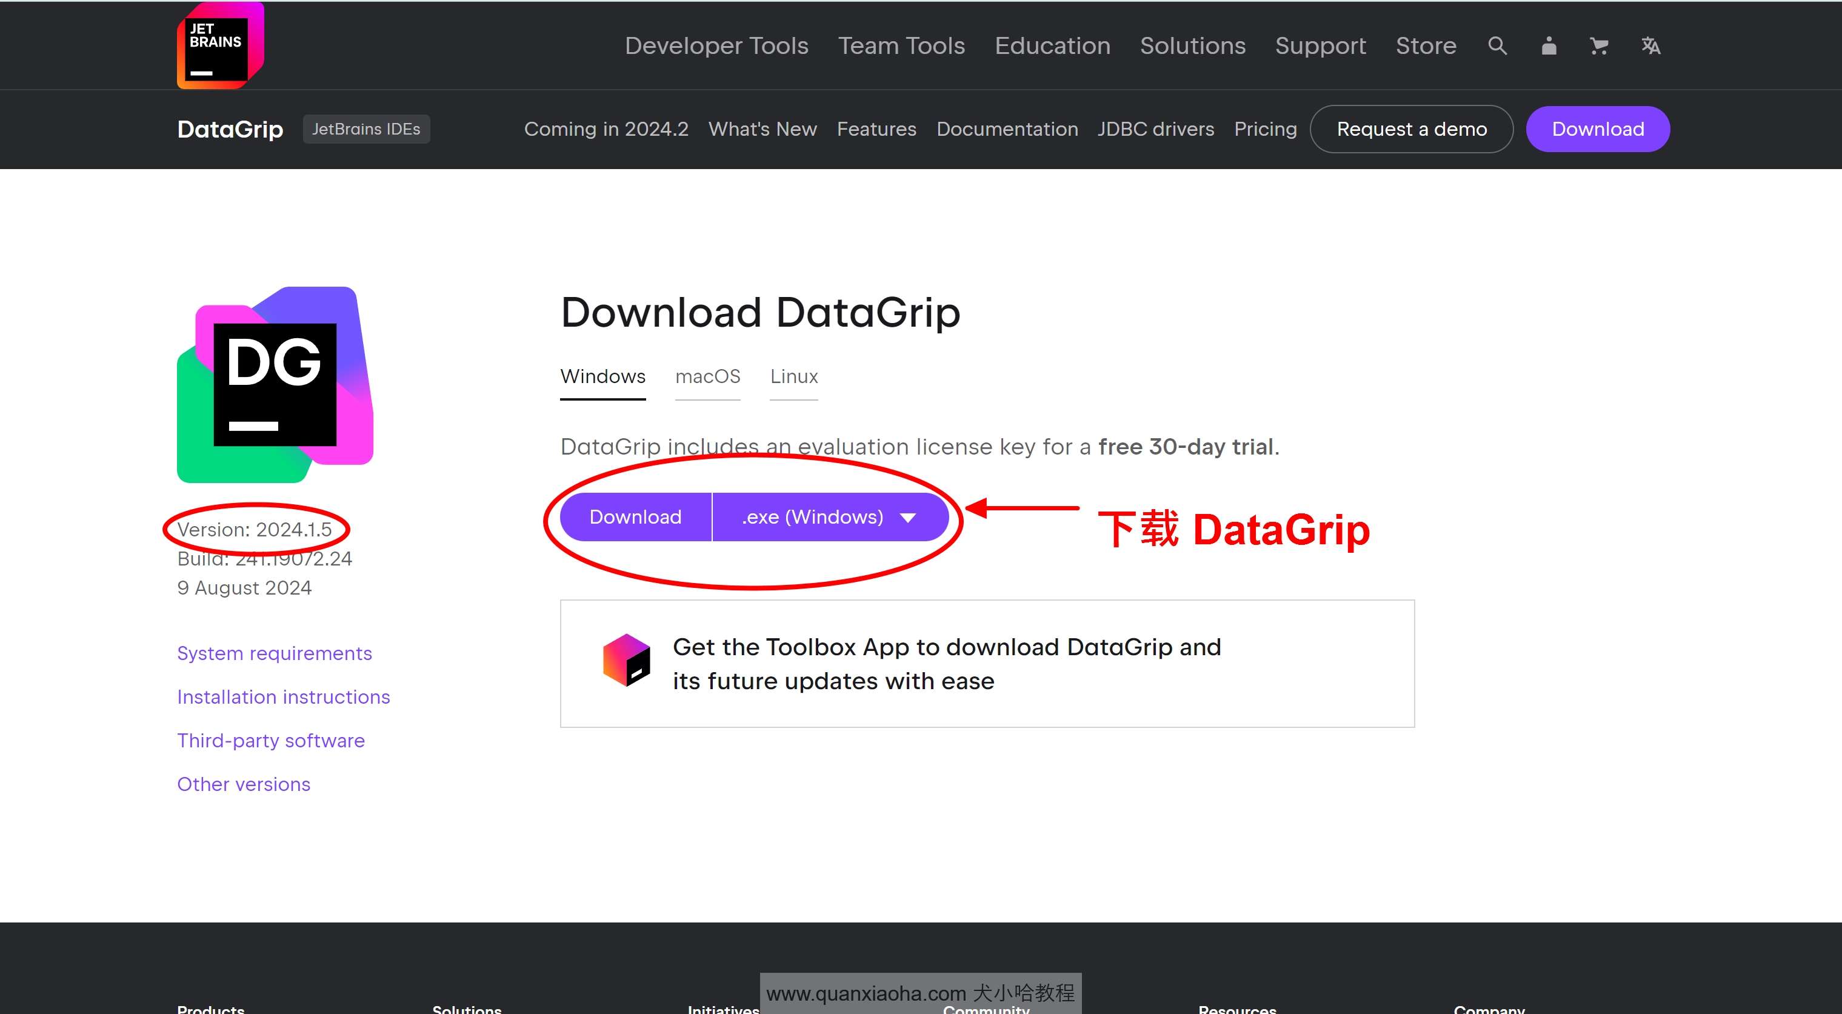
Task: Open What's New page
Action: [x=762, y=130]
